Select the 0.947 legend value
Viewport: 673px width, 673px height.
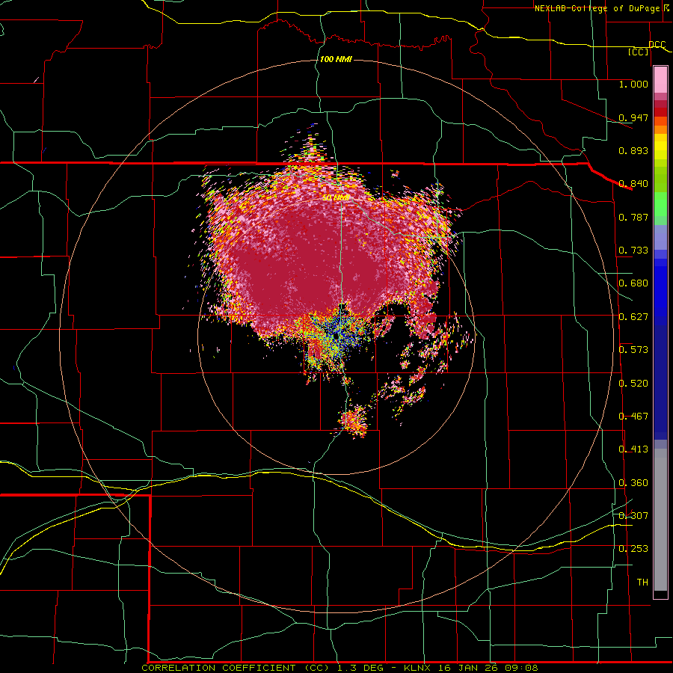[633, 117]
